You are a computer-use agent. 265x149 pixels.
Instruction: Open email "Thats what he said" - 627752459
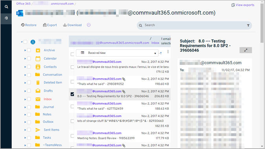100,109
